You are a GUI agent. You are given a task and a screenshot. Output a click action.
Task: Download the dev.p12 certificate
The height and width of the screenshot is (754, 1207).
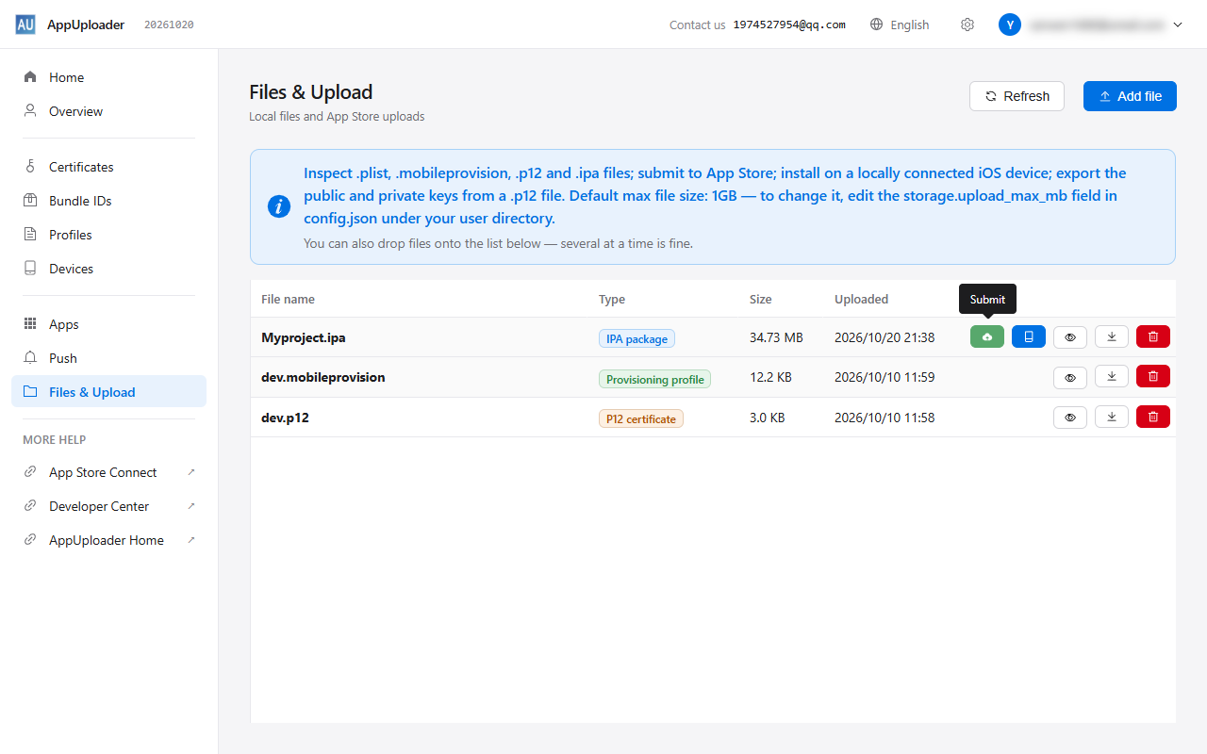coord(1112,417)
